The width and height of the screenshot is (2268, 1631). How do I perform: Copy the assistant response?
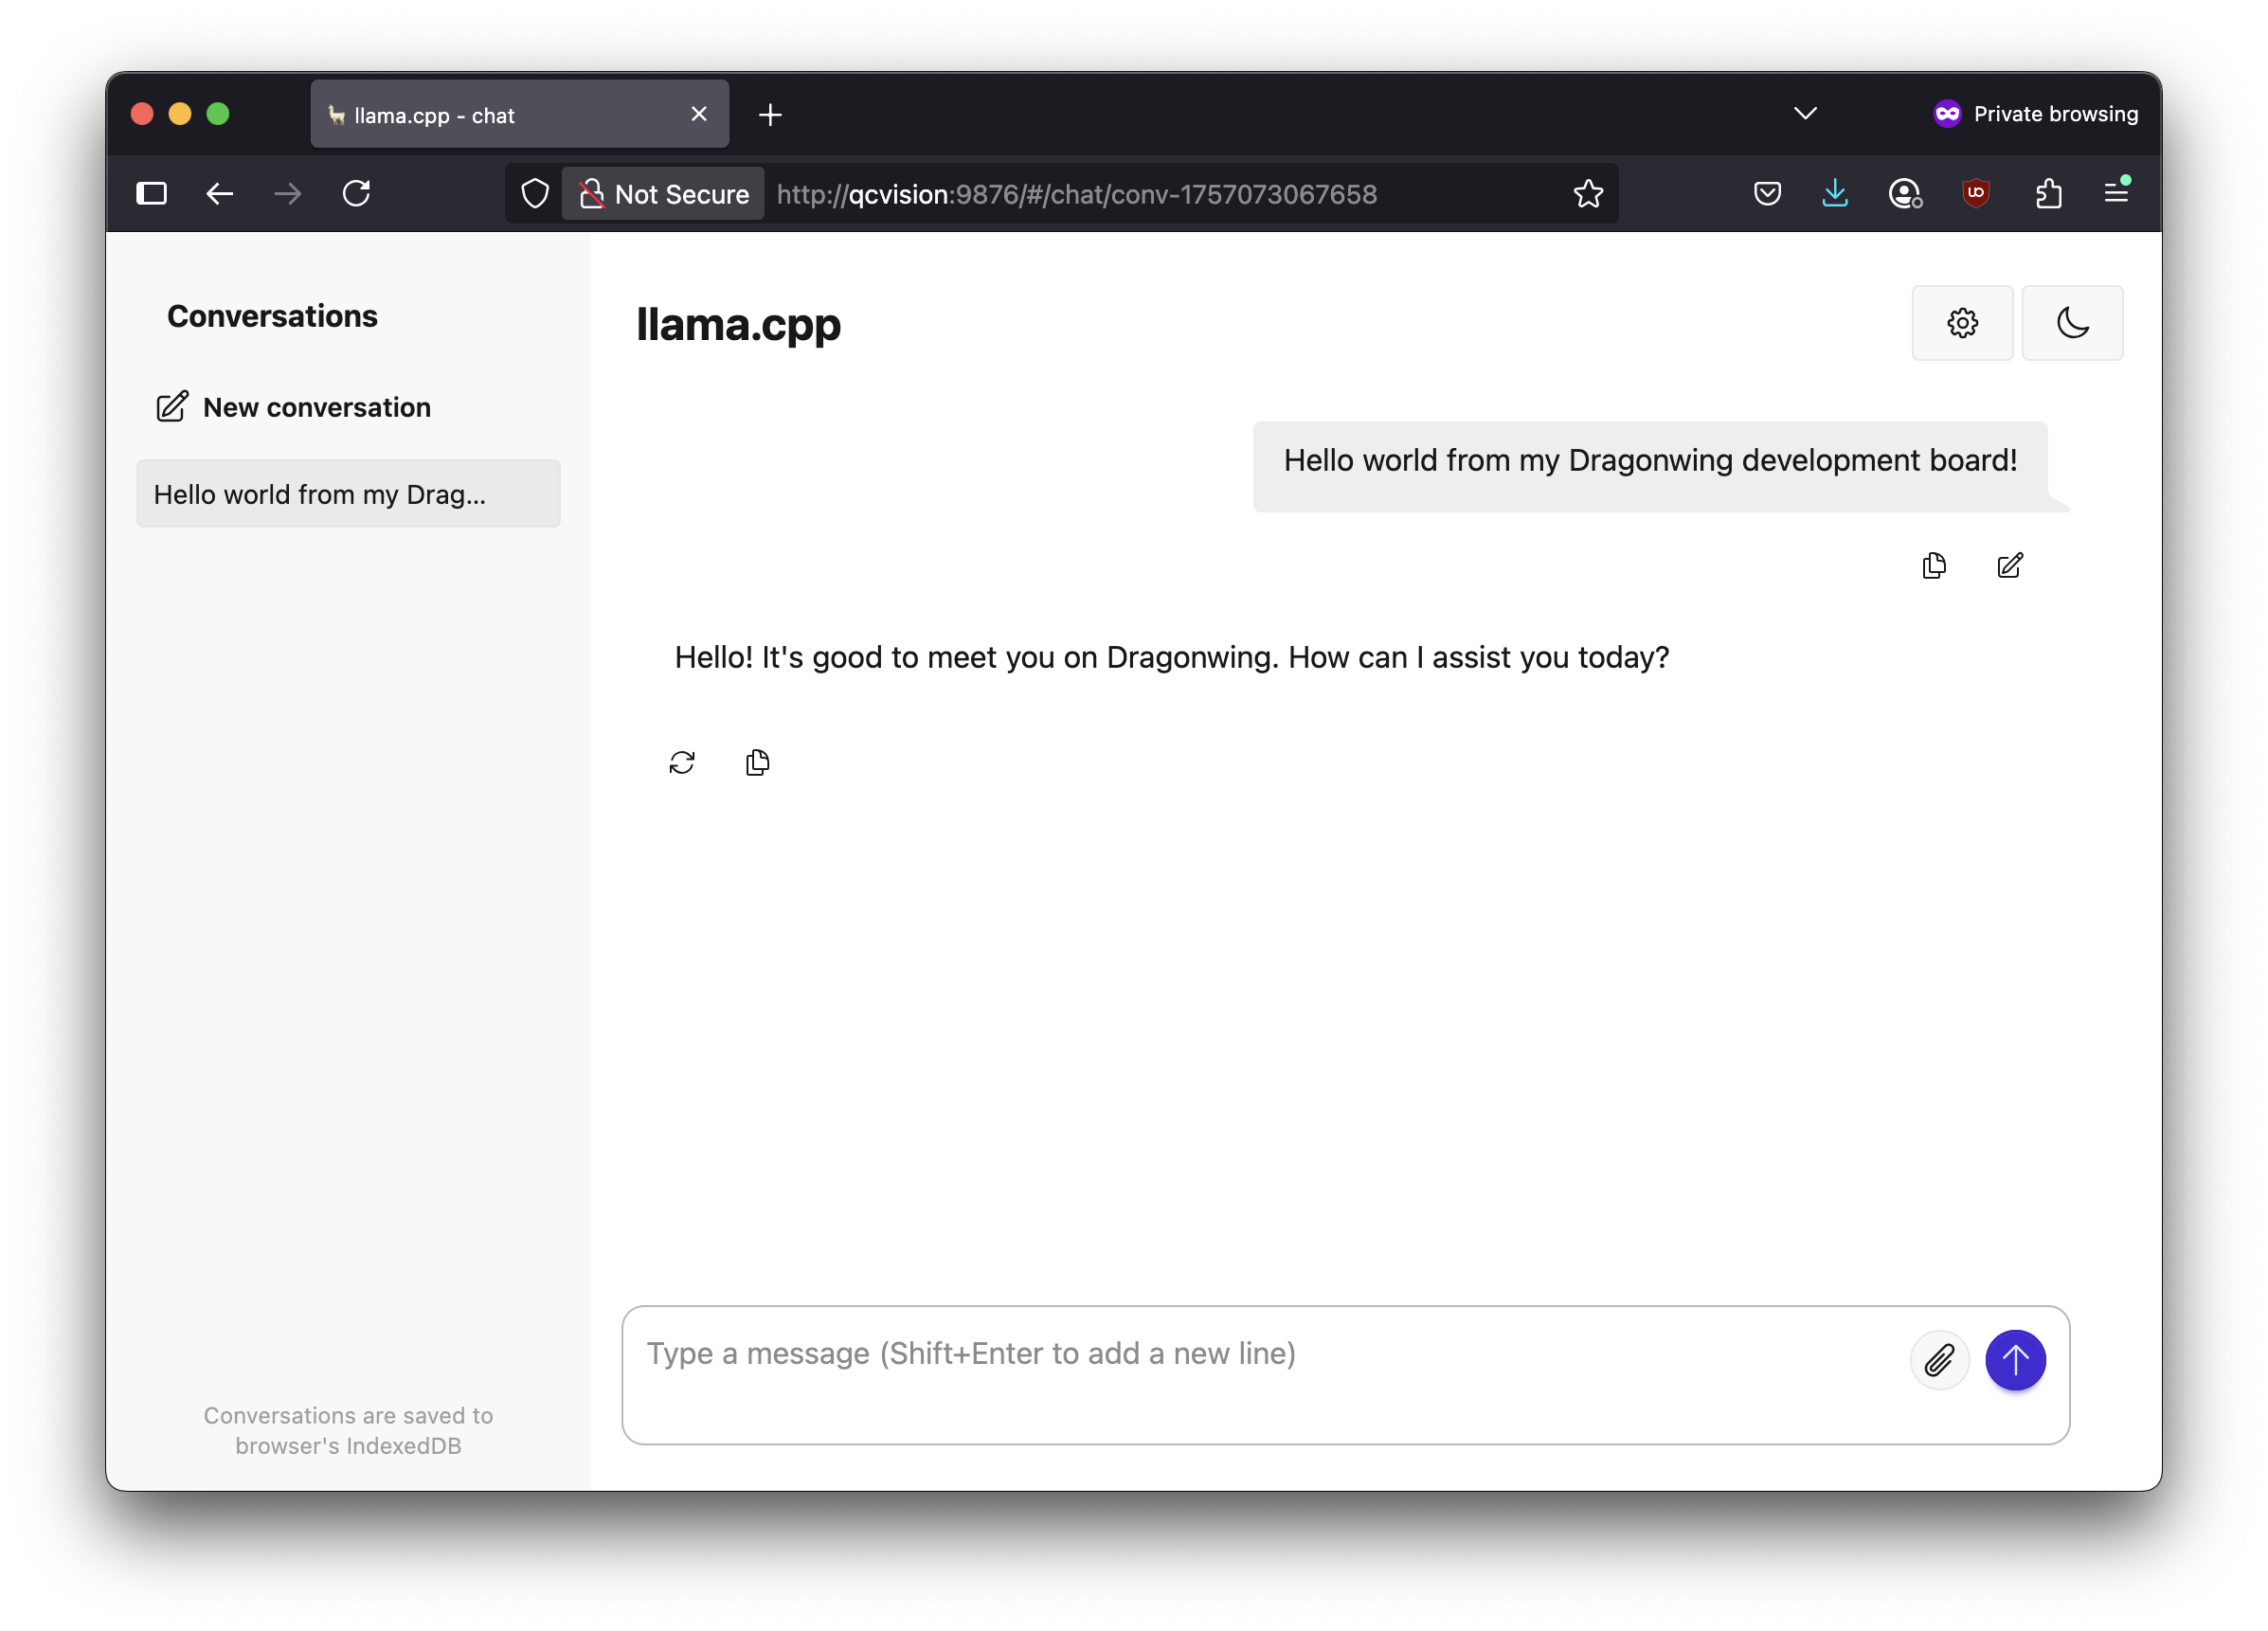click(x=758, y=763)
